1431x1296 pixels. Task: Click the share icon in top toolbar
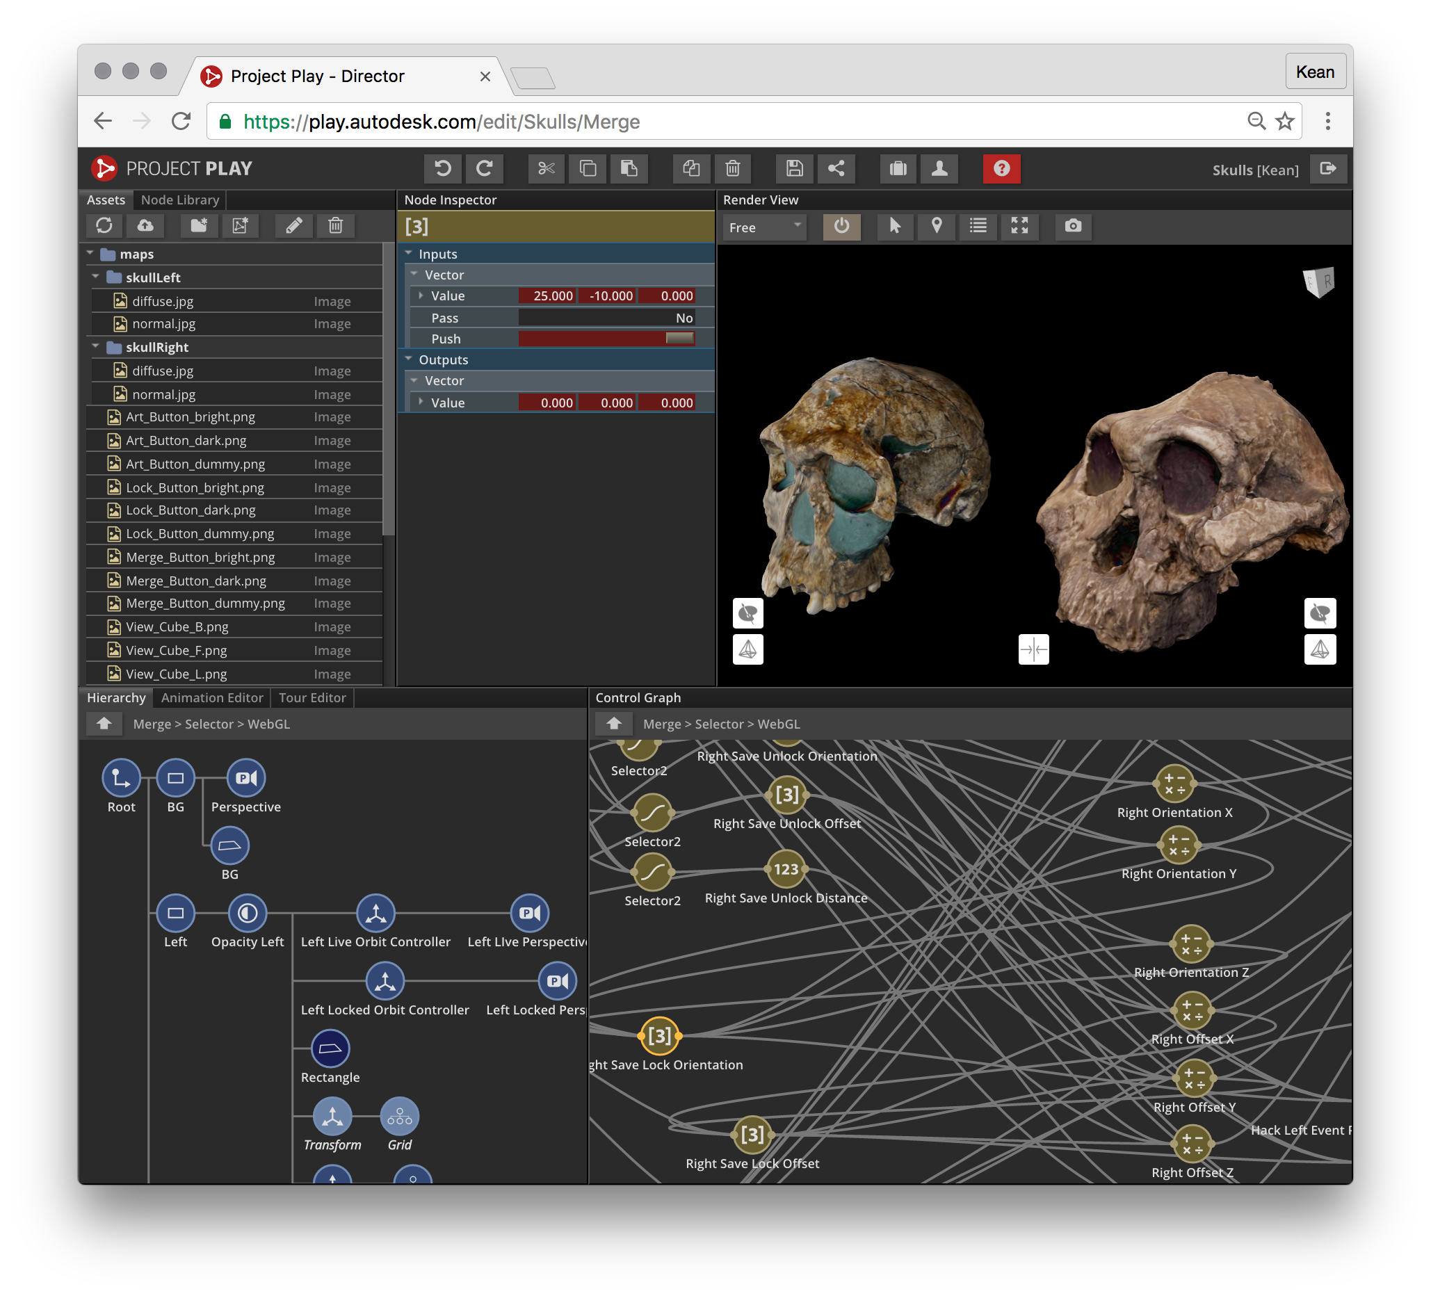(x=836, y=168)
